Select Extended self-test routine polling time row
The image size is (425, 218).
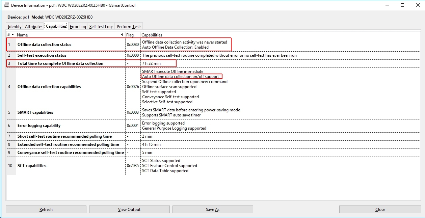[213, 144]
